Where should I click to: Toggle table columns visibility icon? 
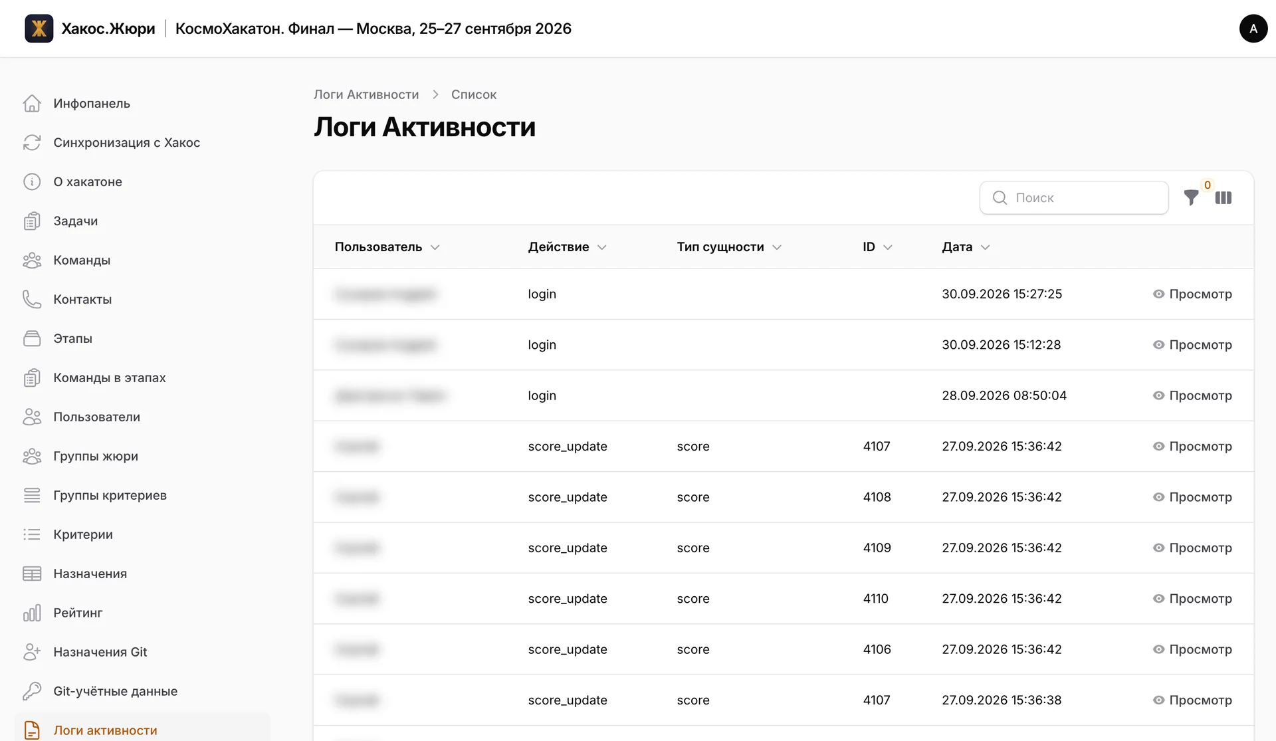[1223, 197]
